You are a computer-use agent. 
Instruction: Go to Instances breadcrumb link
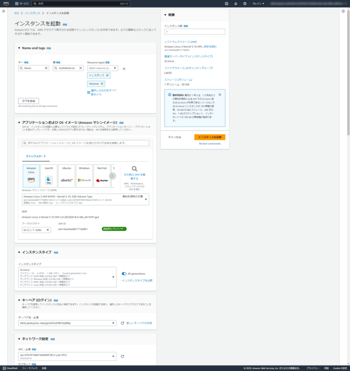(32, 13)
